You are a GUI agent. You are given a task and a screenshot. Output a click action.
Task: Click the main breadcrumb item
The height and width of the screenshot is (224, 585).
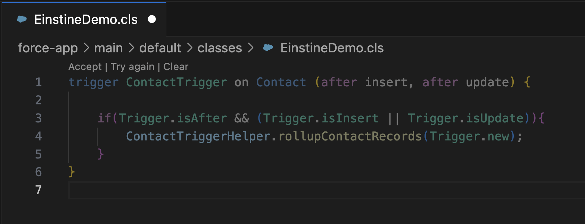click(109, 48)
